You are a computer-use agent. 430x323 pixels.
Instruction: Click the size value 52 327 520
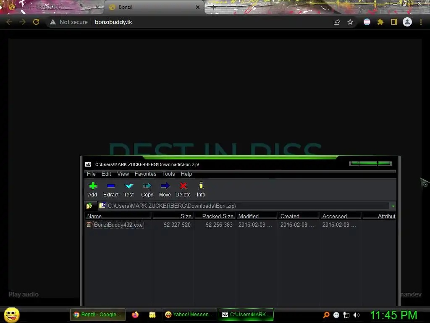point(177,225)
